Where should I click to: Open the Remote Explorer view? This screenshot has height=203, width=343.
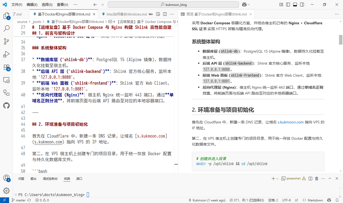coord(6,80)
